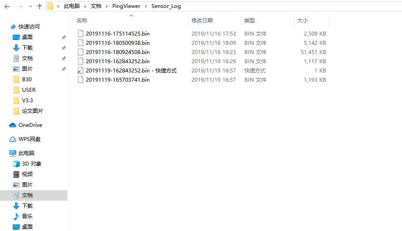Sort files by 大小 column header
This screenshot has width=402, height=231.
(302, 21)
